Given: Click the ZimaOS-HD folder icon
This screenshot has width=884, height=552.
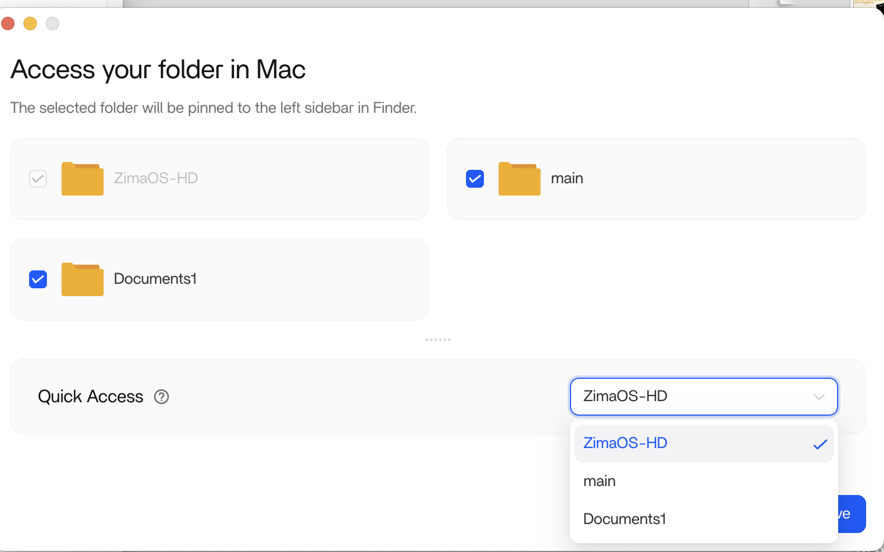Looking at the screenshot, I should (82, 179).
